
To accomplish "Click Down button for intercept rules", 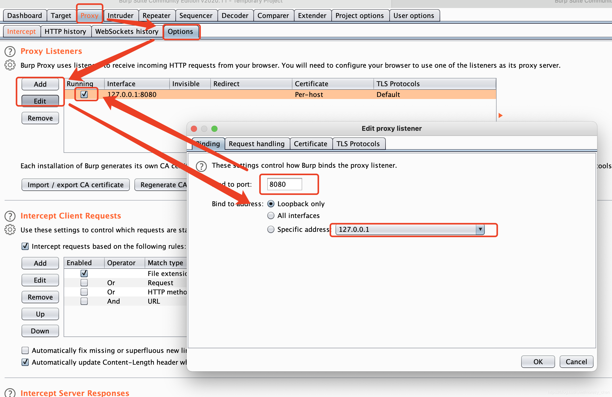I will pos(40,331).
